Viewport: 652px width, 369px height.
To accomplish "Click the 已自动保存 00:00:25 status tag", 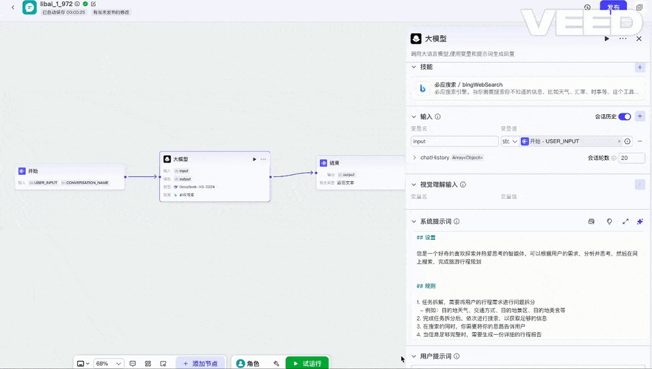I will [64, 12].
